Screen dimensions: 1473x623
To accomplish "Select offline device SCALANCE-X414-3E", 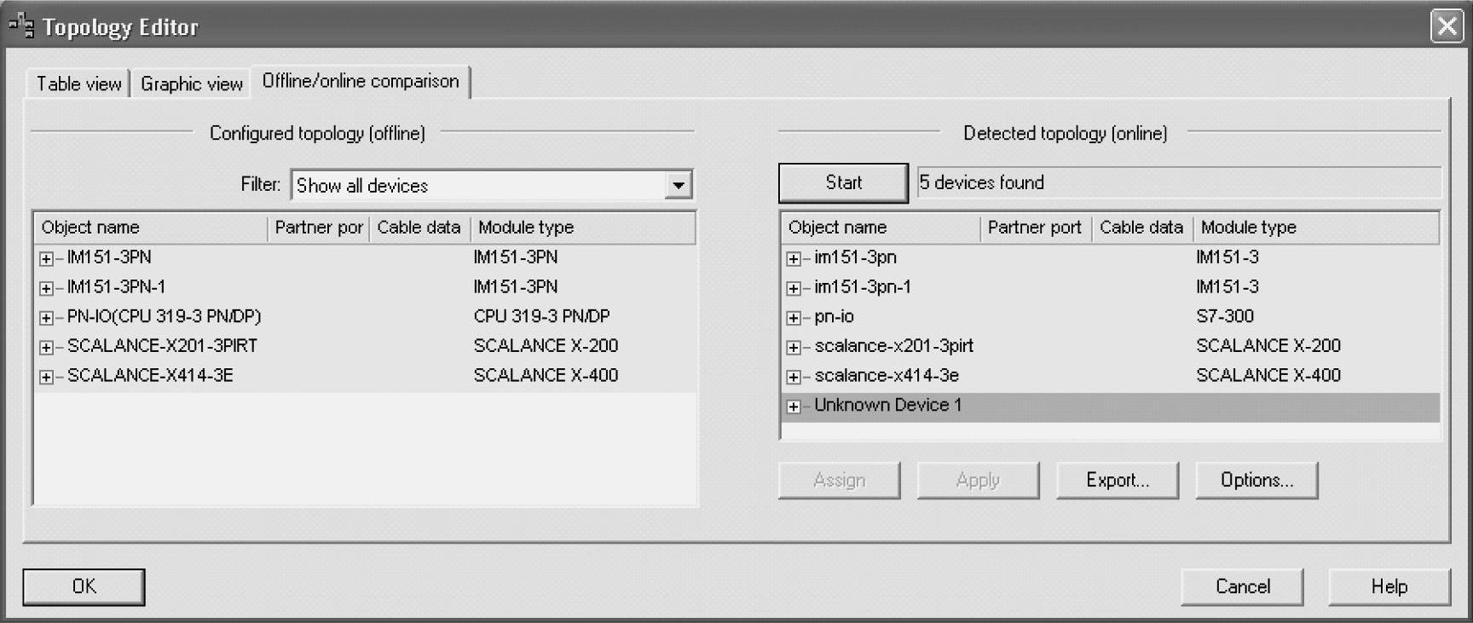I will coord(150,375).
